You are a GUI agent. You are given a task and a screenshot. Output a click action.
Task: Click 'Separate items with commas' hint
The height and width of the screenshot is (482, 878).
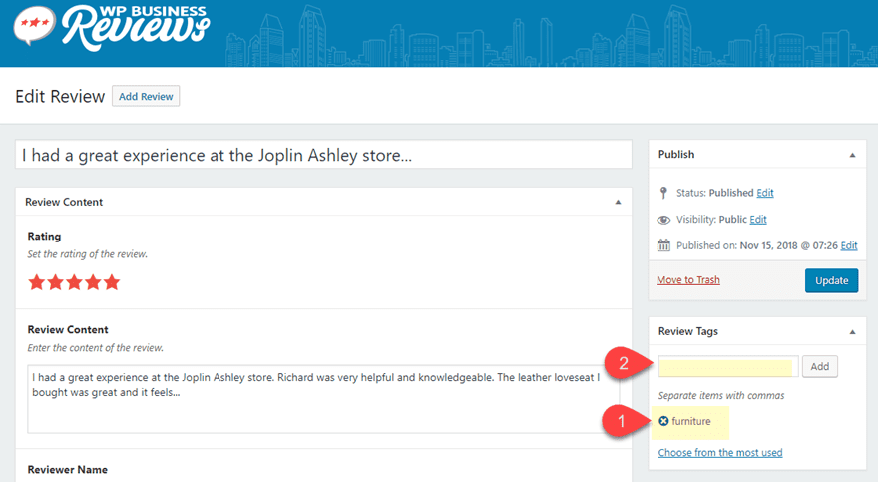click(721, 396)
